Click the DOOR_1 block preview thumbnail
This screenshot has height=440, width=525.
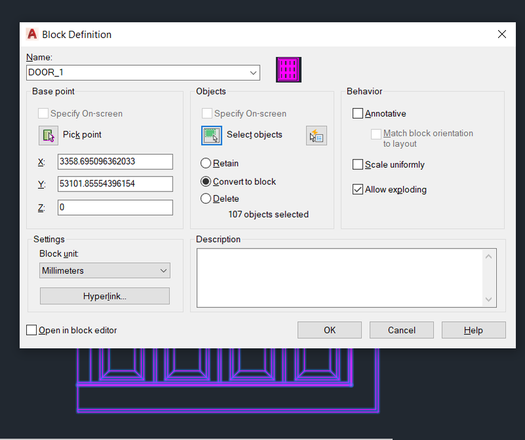tap(289, 70)
